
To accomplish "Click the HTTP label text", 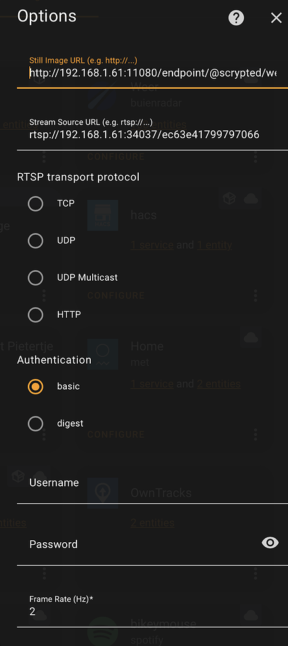I will [69, 315].
